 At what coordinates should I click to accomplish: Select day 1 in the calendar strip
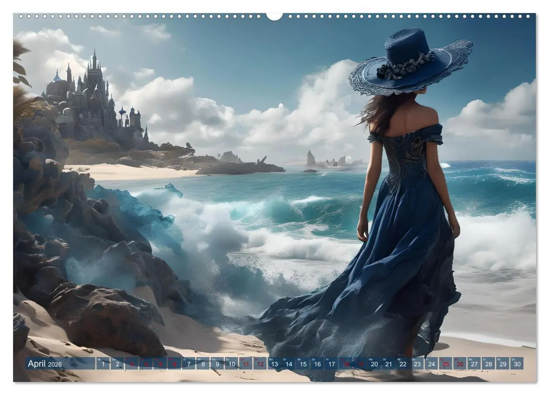point(103,364)
